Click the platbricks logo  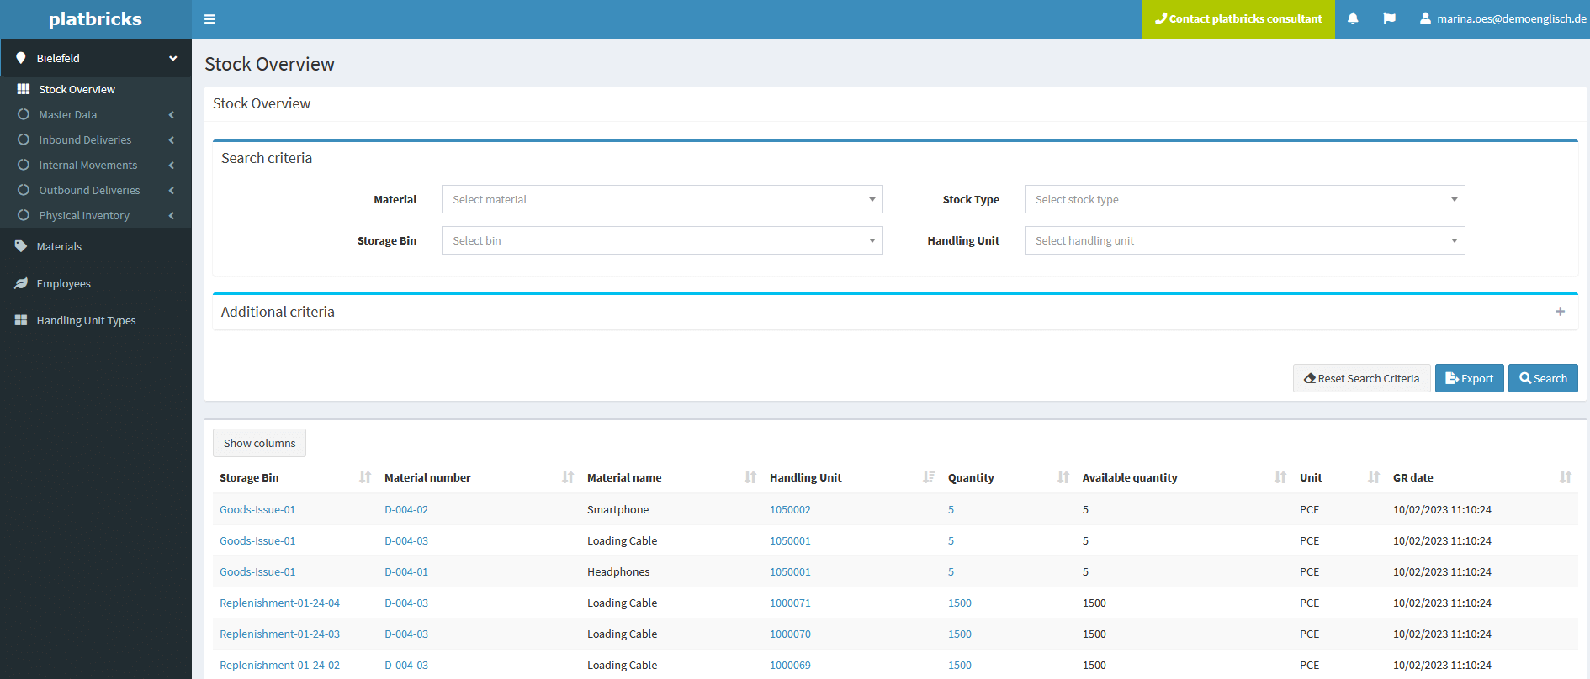[x=95, y=19]
